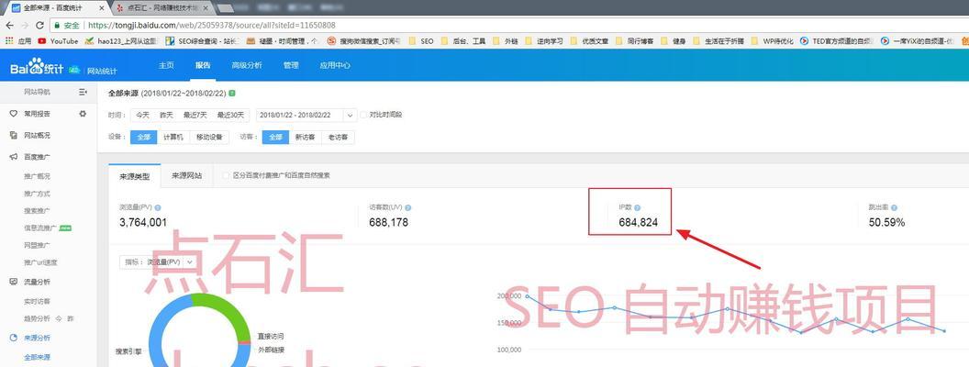Image resolution: width=969 pixels, height=367 pixels.
Task: Open 趋势分析 sidebar link
Action: [37, 318]
